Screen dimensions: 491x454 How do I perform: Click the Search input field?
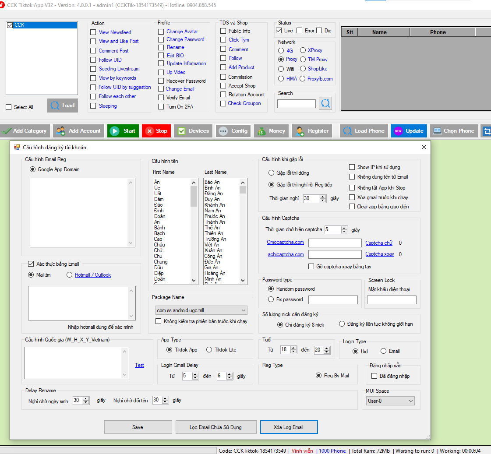296,104
